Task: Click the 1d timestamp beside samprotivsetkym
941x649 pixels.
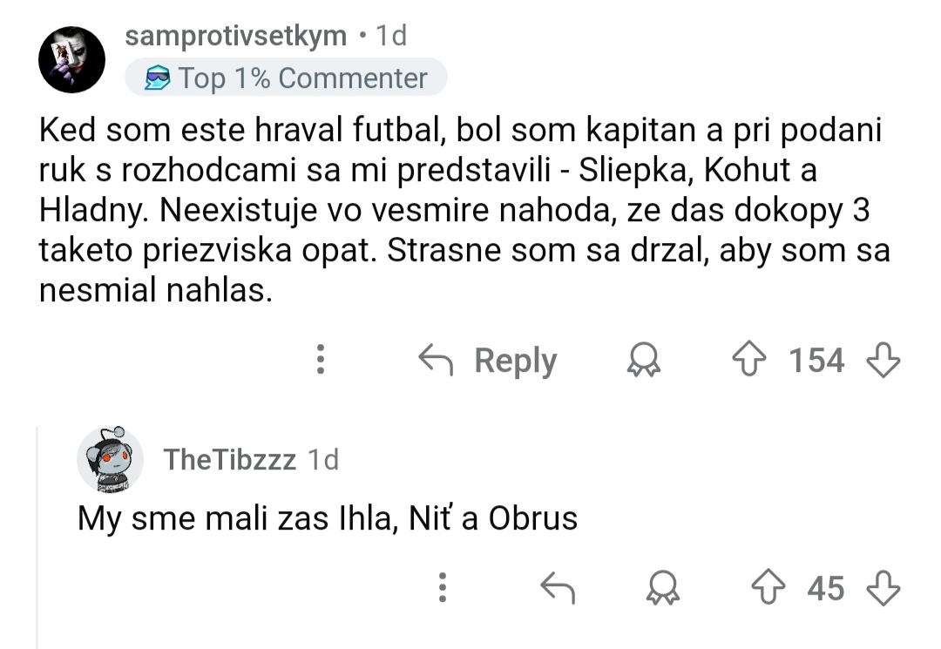Action: click(389, 36)
